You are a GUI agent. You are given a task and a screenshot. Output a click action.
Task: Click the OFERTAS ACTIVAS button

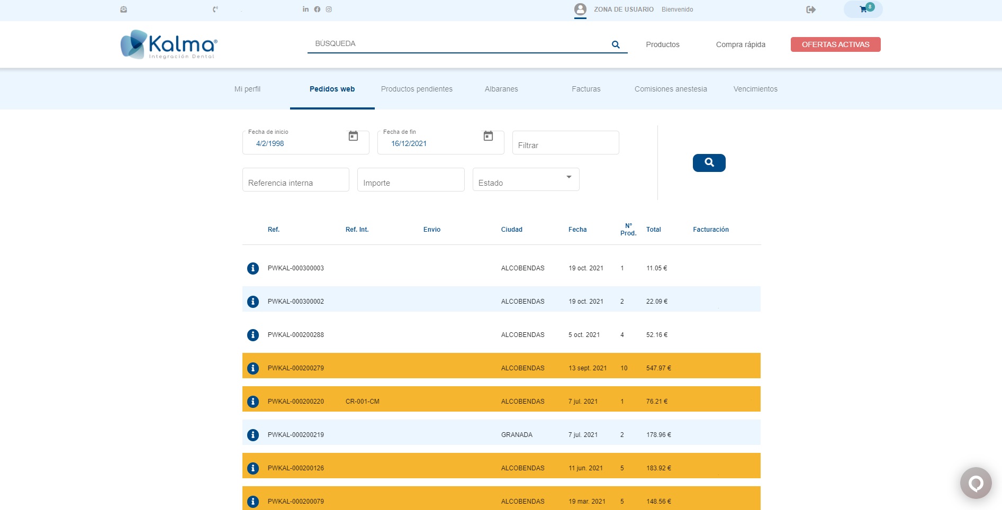coord(835,44)
